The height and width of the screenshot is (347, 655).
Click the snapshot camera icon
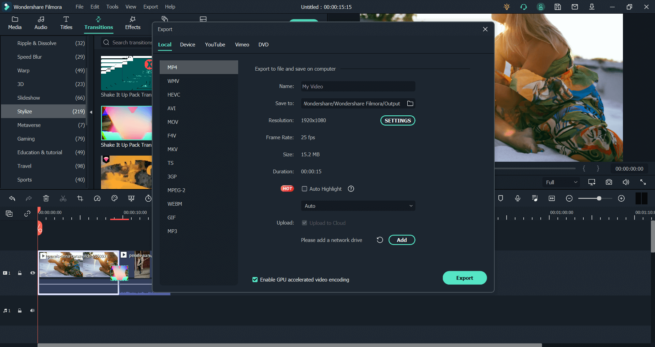click(x=609, y=182)
